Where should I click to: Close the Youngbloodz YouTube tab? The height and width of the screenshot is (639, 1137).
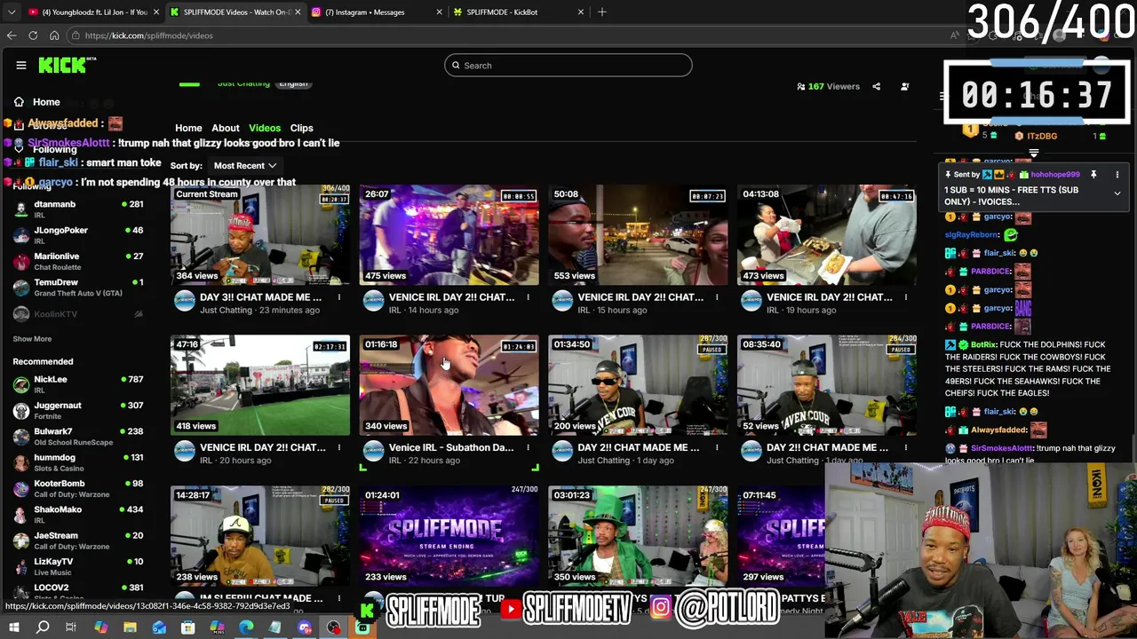[156, 12]
